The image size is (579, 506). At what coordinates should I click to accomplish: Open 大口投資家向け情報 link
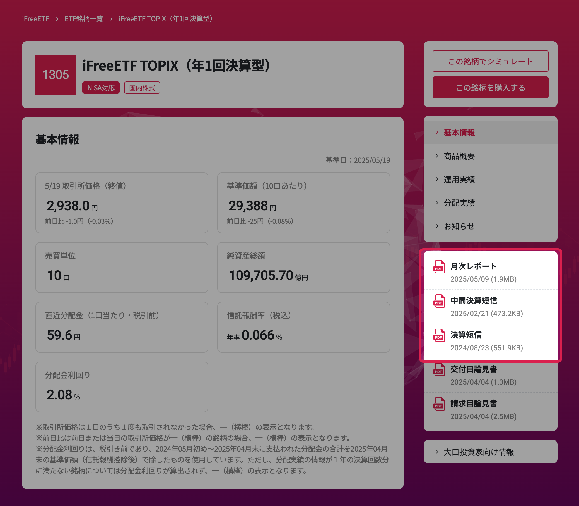(490, 452)
